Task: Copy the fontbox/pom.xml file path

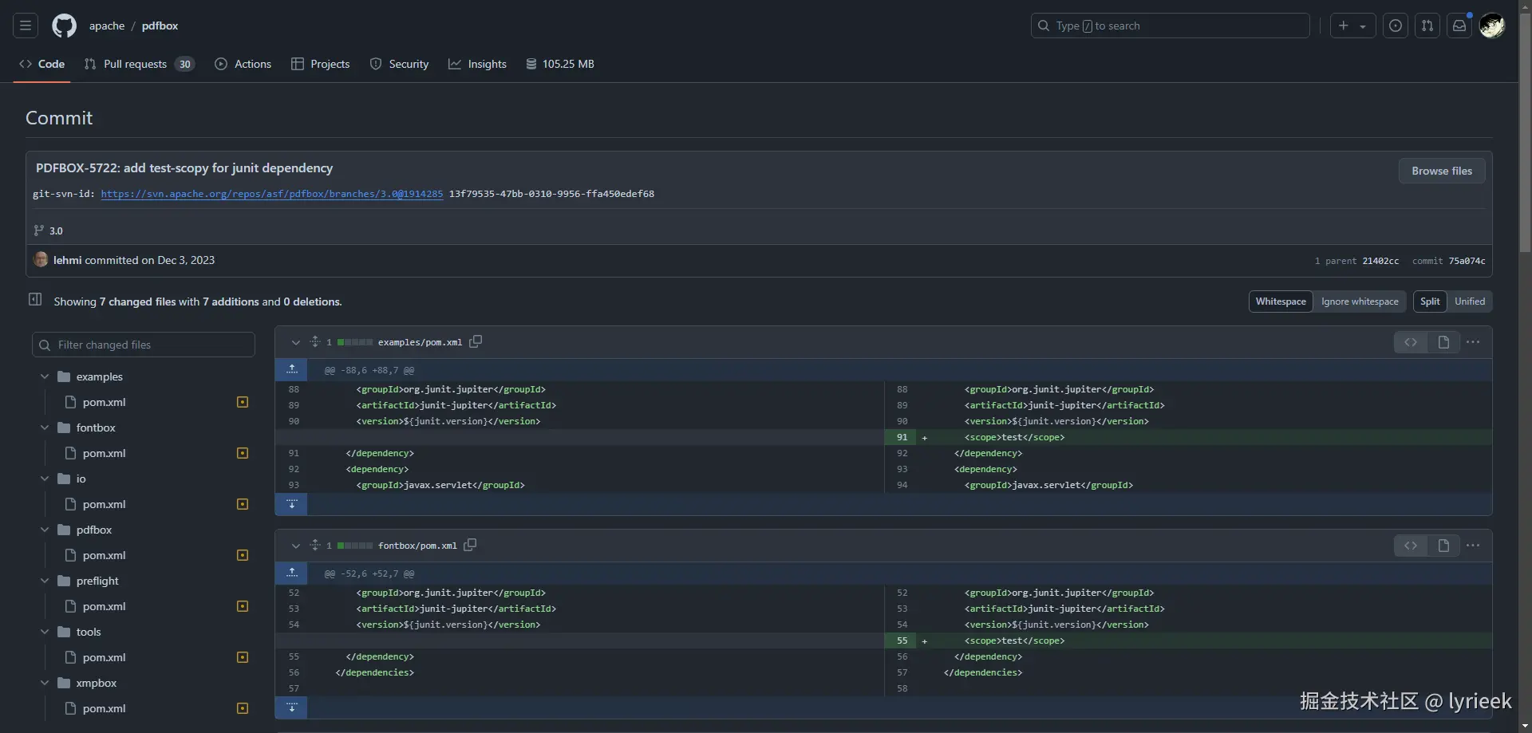Action: tap(470, 545)
